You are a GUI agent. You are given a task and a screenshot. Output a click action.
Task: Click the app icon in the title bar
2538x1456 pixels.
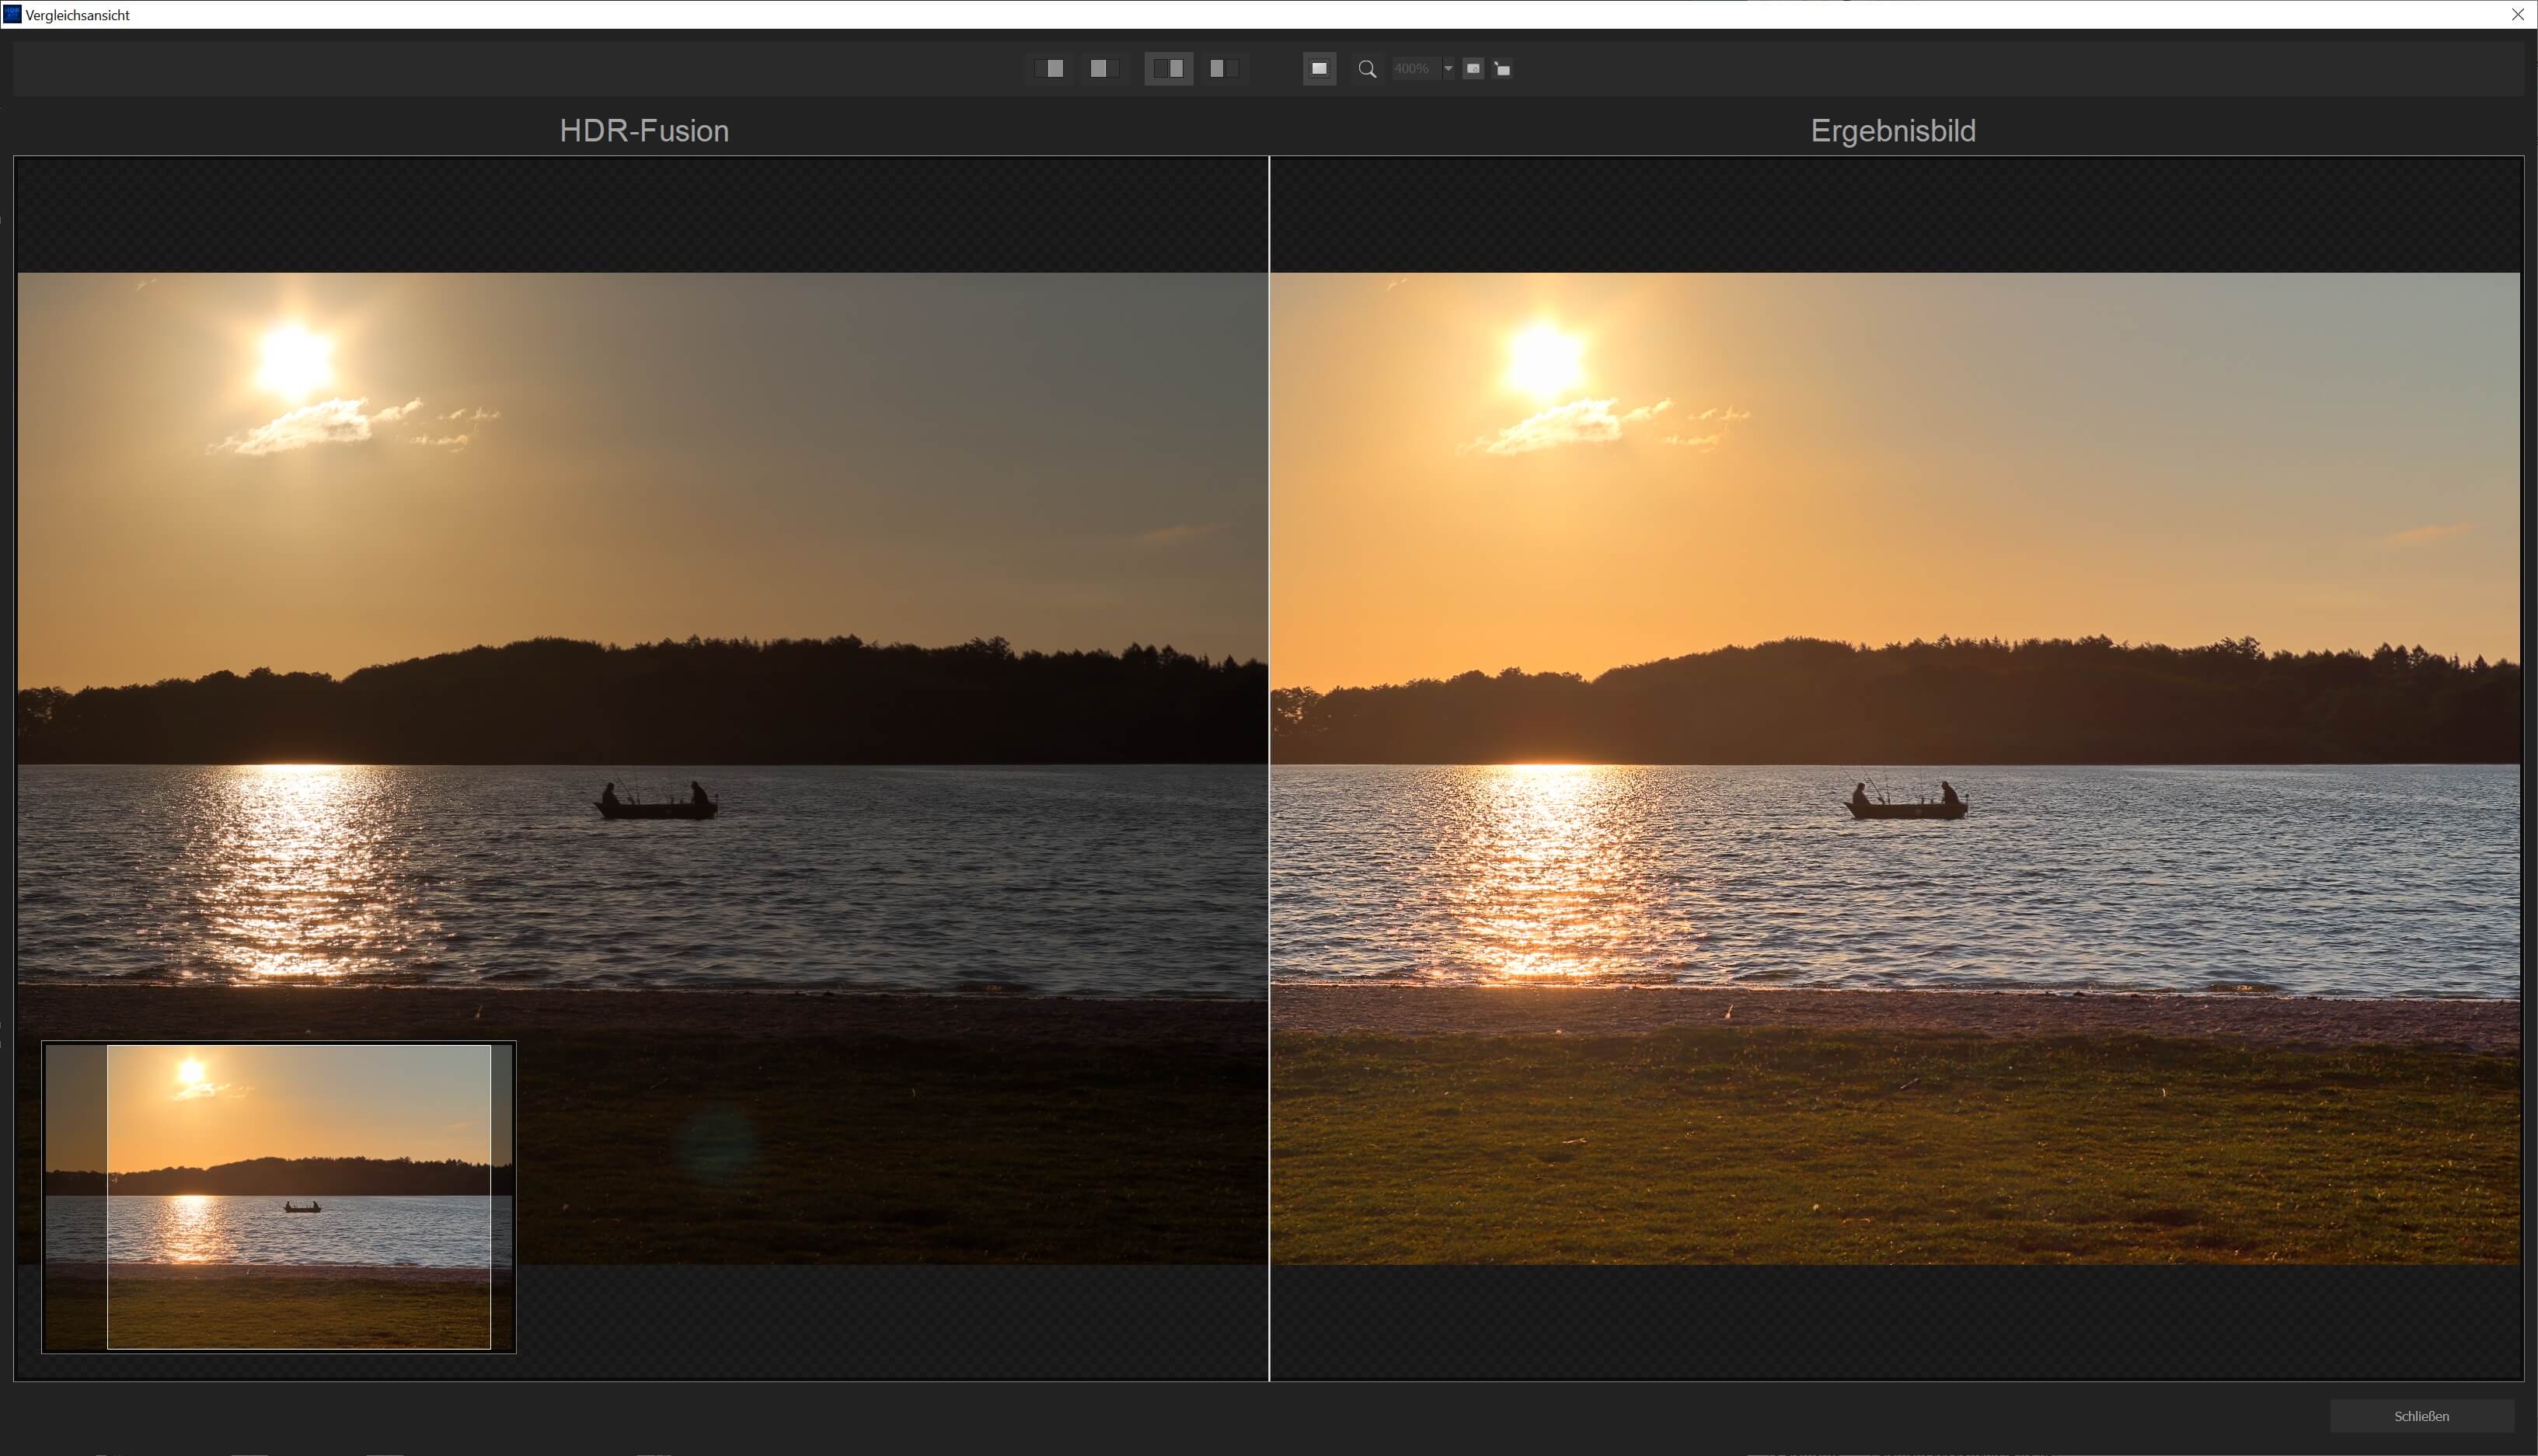[12, 14]
